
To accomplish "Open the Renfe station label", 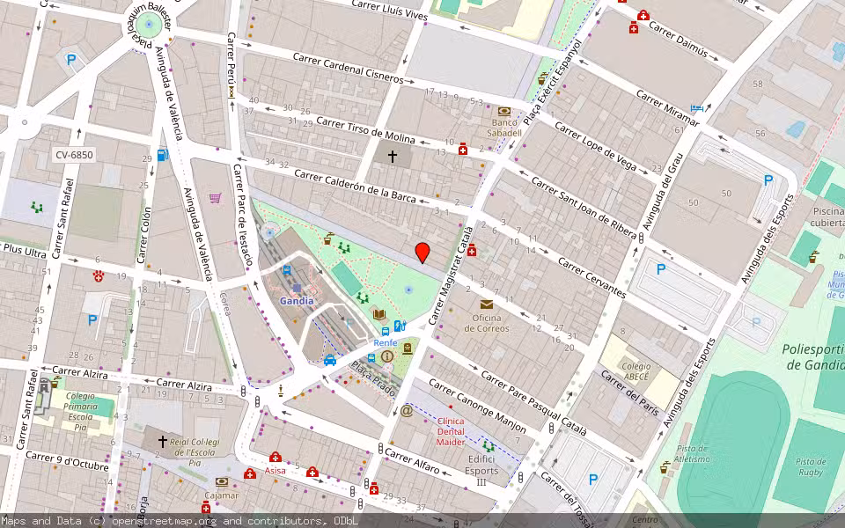I will [x=385, y=342].
